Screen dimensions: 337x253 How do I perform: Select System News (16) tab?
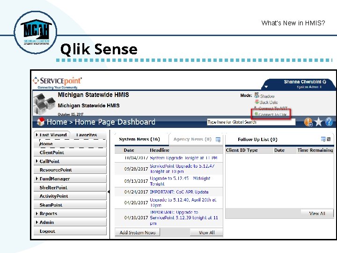(139, 139)
